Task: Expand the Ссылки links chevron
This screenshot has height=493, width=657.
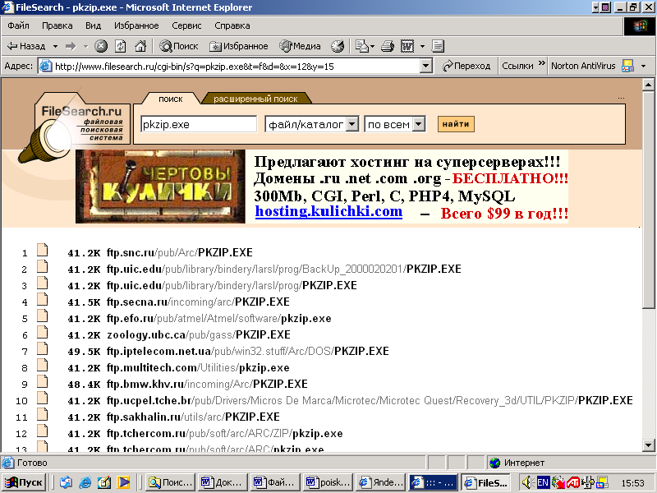Action: (x=542, y=64)
